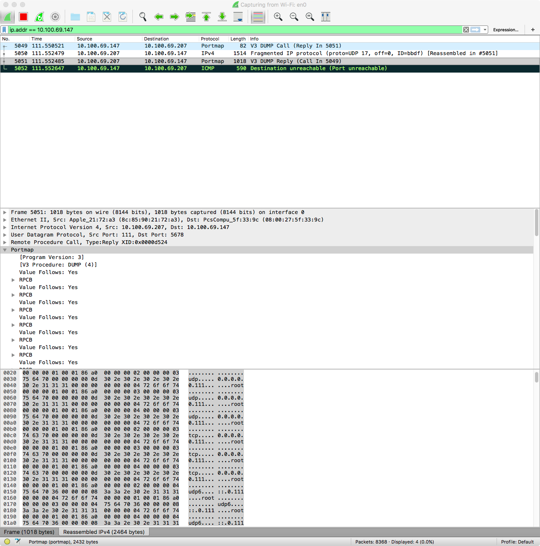Image resolution: width=540 pixels, height=546 pixels.
Task: Open the display filter bookmark menu
Action: (5, 30)
